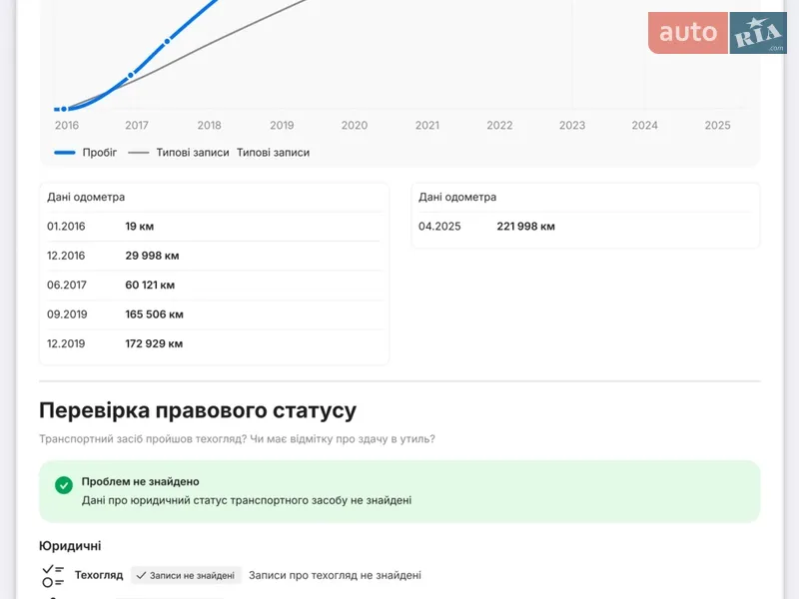Screen dimensions: 799x599
Task: Toggle the last Типові записи legend label
Action: tap(273, 153)
